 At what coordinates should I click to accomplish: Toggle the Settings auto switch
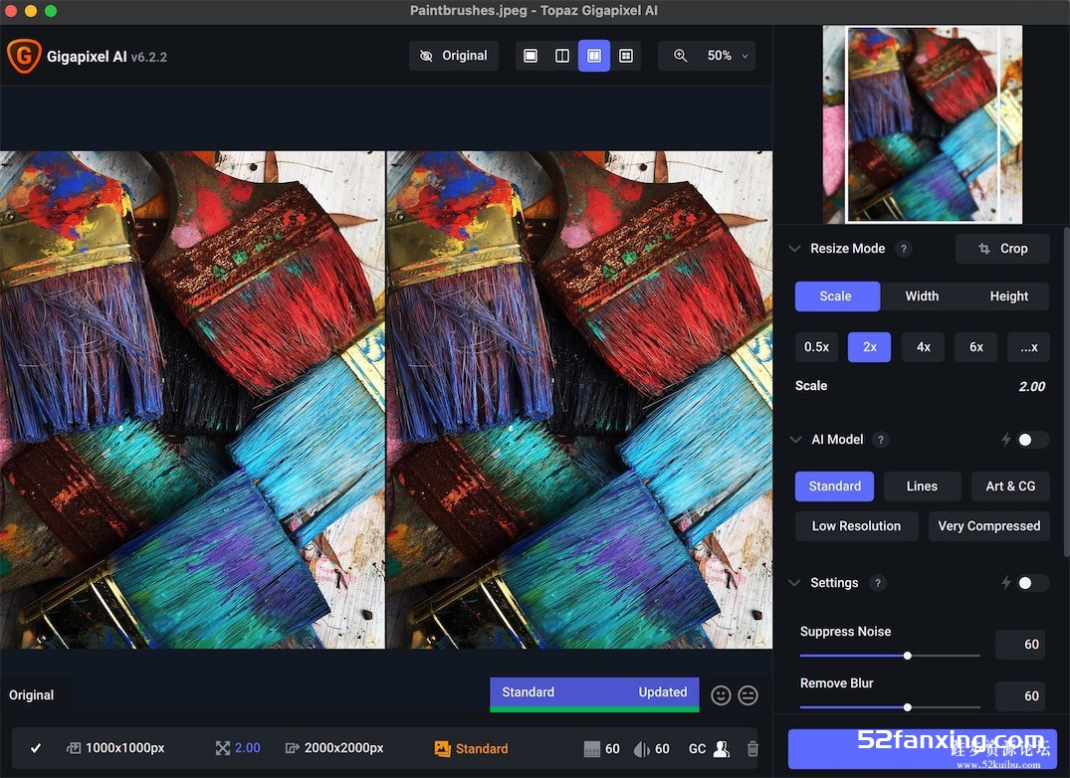click(x=1031, y=583)
